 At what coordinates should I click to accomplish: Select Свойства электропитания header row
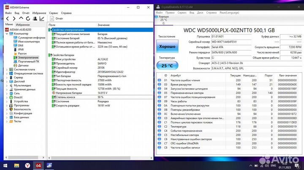point(100,30)
